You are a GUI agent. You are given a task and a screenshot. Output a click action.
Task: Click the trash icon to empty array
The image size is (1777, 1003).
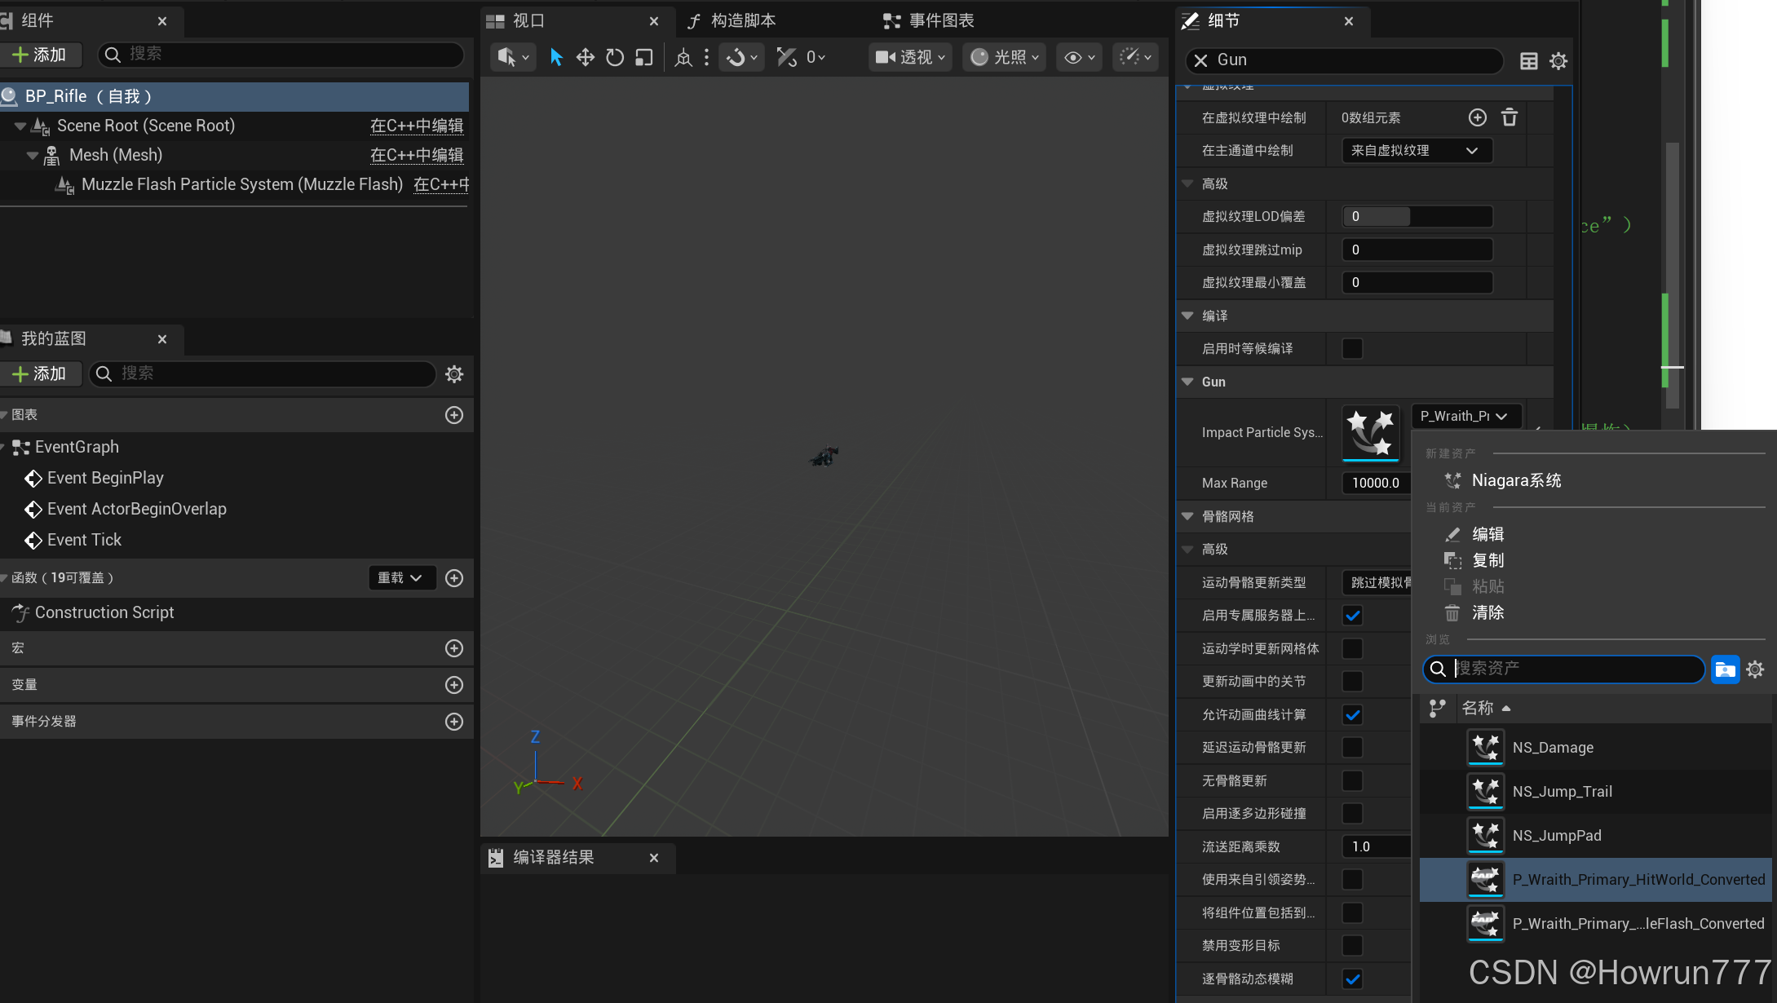pos(1510,117)
